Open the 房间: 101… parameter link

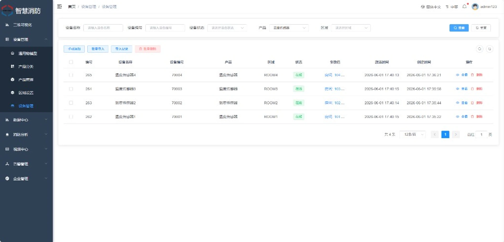point(335,117)
